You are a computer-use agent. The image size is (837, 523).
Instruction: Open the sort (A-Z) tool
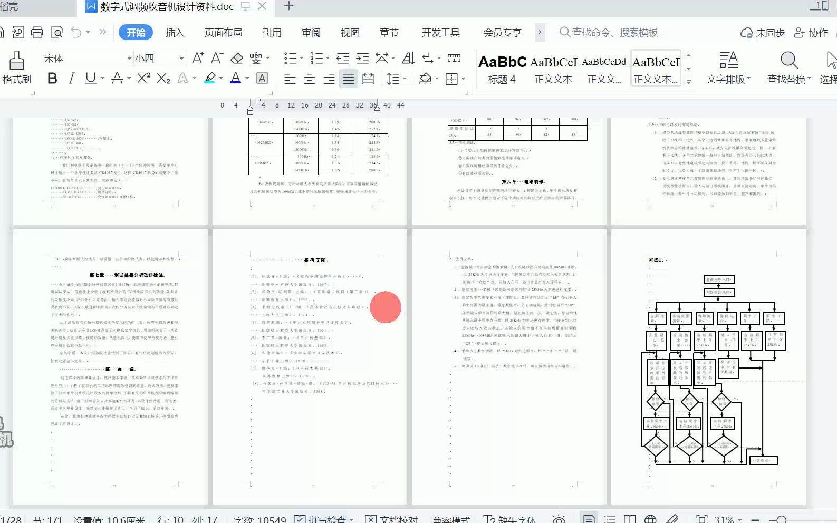click(408, 58)
